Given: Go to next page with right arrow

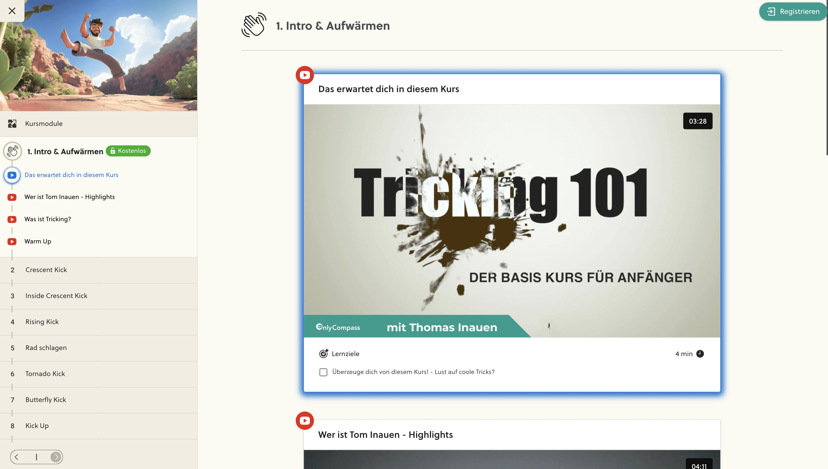Looking at the screenshot, I should point(56,457).
